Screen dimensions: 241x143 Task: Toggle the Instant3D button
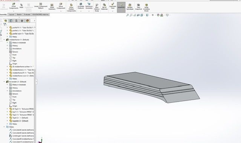121,7
